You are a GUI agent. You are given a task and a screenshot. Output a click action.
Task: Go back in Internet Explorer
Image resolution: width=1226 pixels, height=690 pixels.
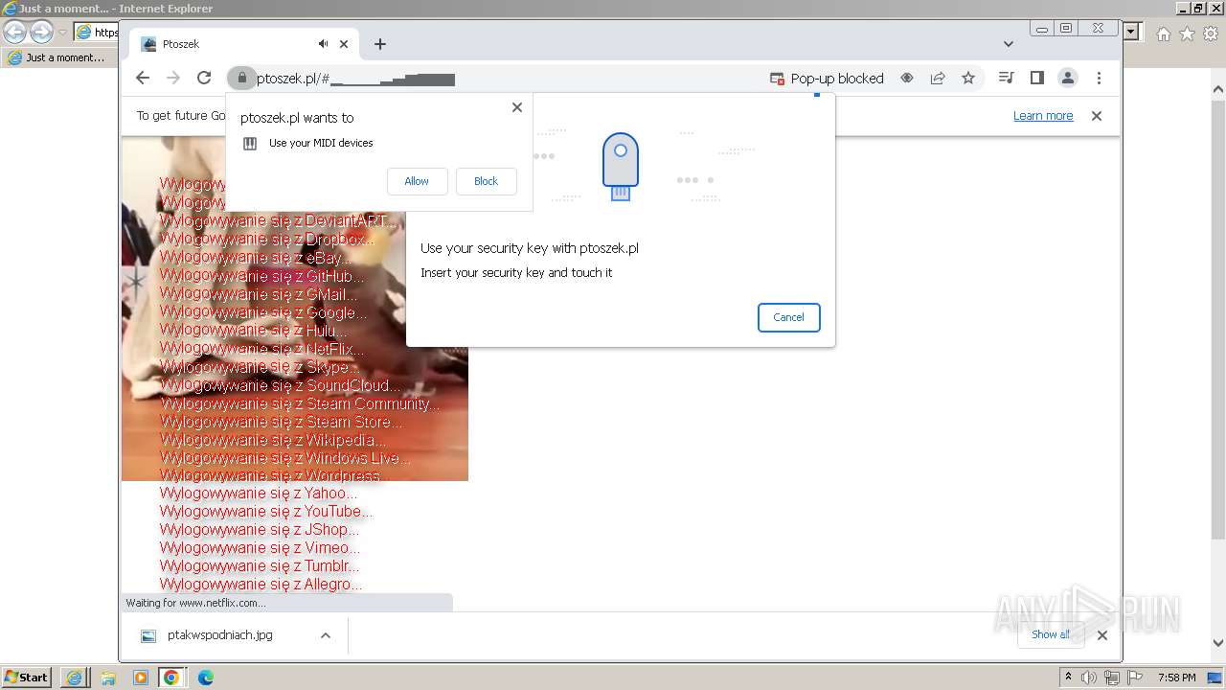click(14, 32)
